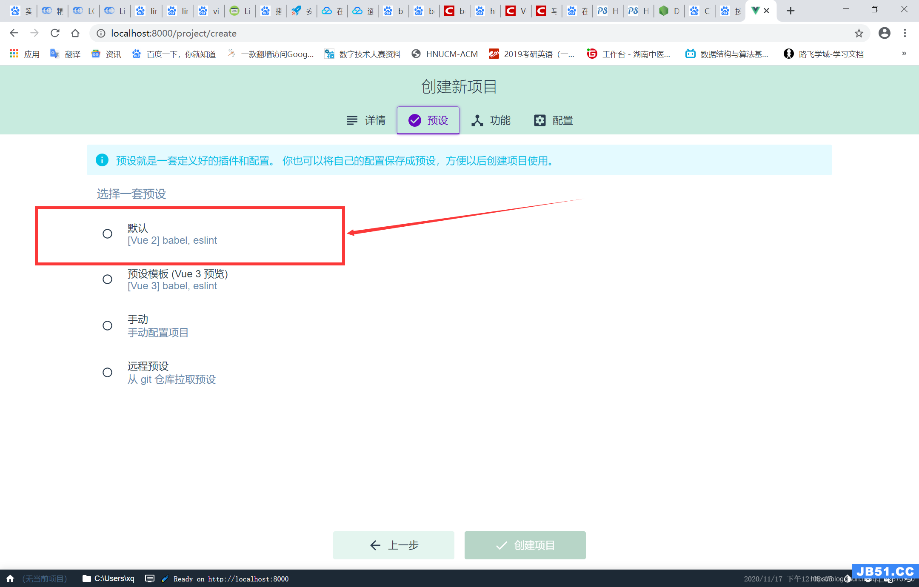Click the site information icon in the address bar

click(x=101, y=33)
